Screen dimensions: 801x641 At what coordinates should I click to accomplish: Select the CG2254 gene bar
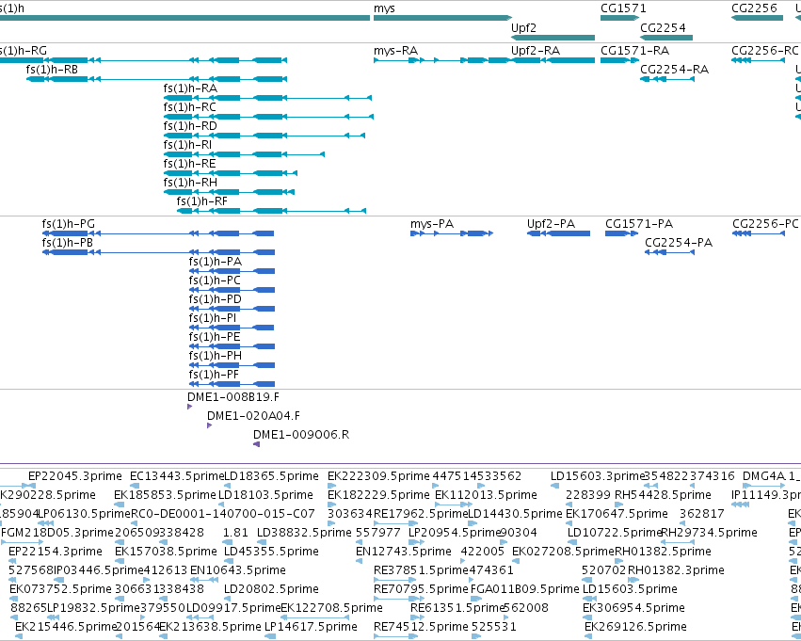(x=666, y=38)
